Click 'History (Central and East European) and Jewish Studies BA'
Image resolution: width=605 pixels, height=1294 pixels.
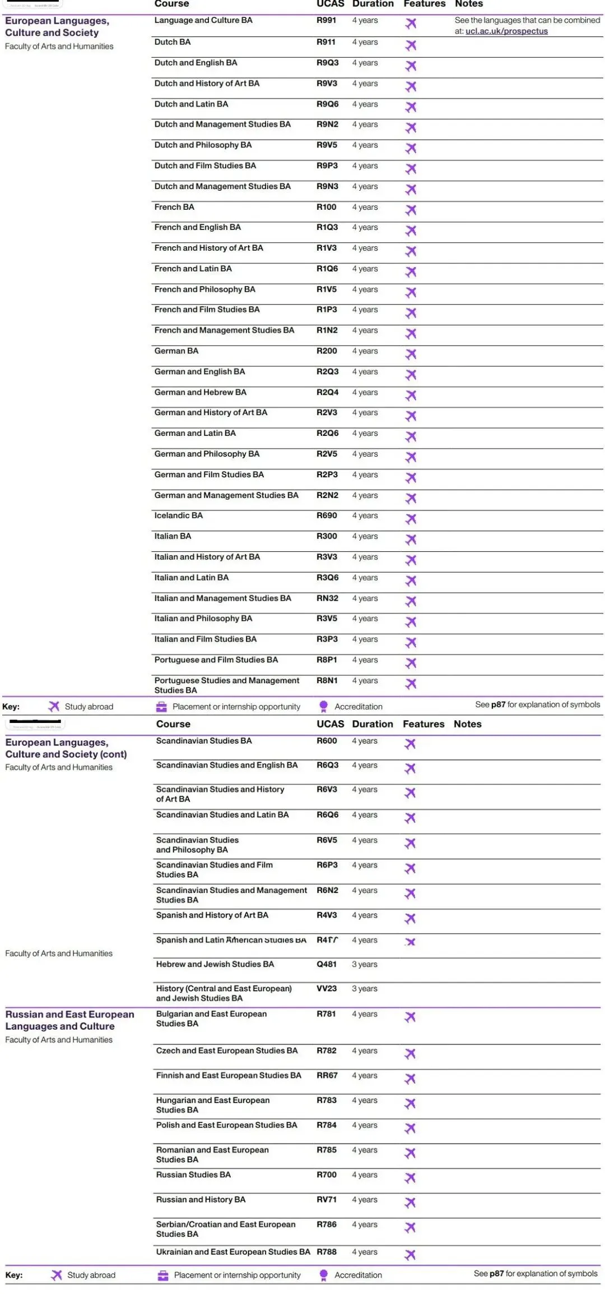224,993
